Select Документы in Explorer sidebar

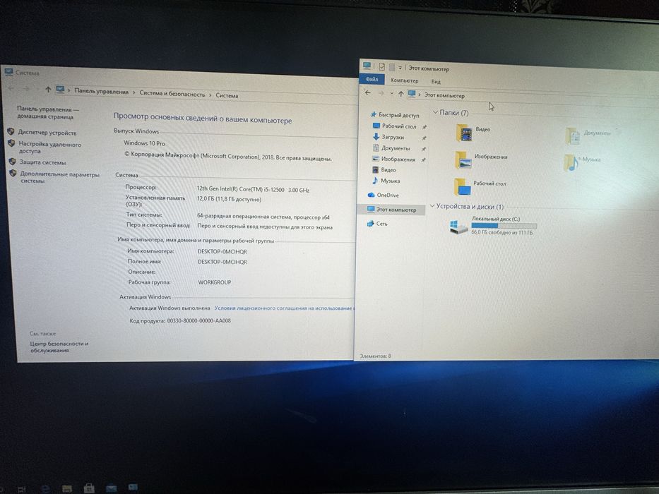coord(391,148)
